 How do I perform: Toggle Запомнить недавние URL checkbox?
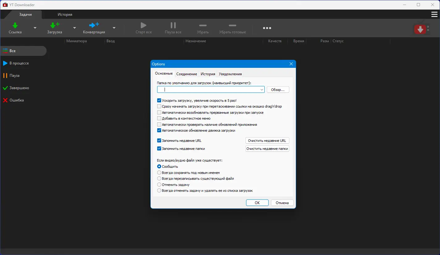point(159,141)
